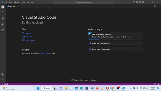Viewport: 161px width, 91px height.
Task: Open Firefox on the taskbar
Action: (97, 88)
